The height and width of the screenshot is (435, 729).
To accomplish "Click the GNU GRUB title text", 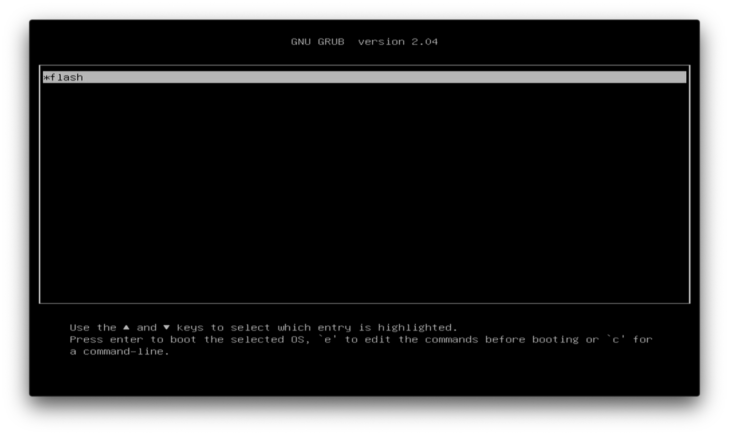I will coord(317,42).
